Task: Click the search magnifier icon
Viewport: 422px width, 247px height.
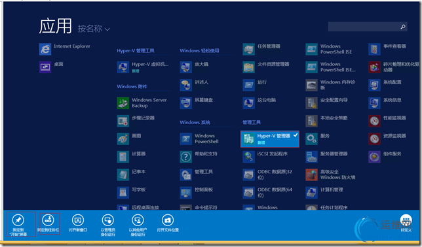Action: click(403, 27)
